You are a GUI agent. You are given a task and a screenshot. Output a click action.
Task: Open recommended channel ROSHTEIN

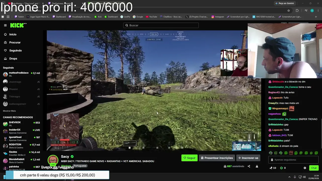21,146
